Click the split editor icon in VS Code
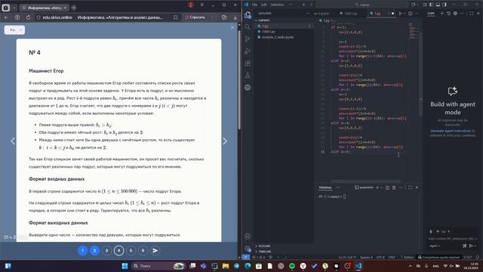The width and height of the screenshot is (483, 272). click(x=411, y=14)
